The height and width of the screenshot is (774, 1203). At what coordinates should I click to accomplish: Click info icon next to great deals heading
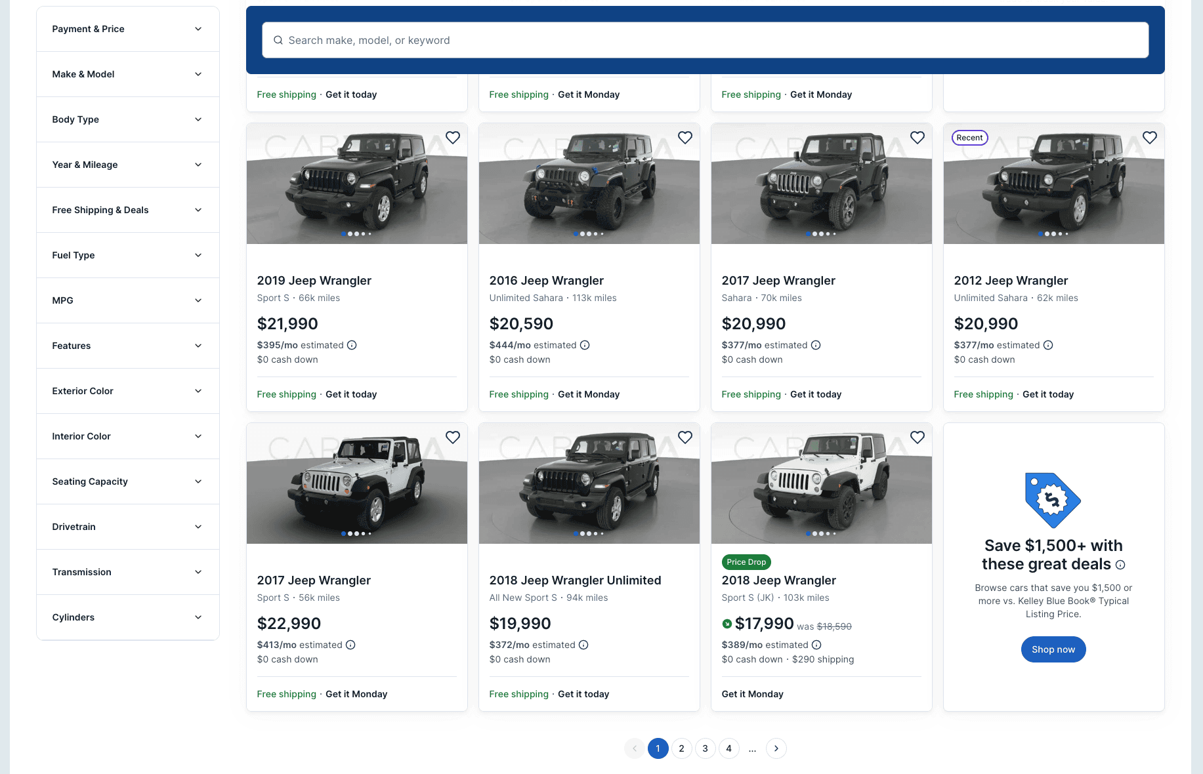[1120, 565]
